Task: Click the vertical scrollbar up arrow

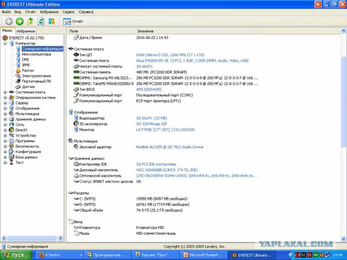Action: (x=343, y=31)
